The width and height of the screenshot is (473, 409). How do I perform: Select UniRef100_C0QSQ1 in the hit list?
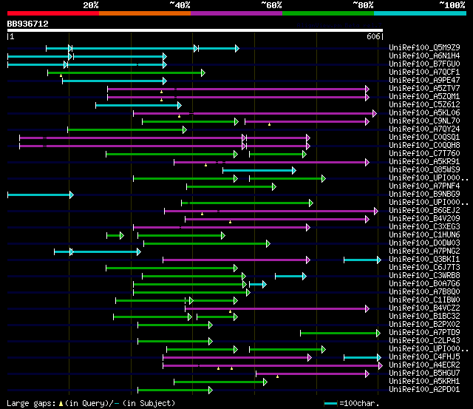click(424, 138)
